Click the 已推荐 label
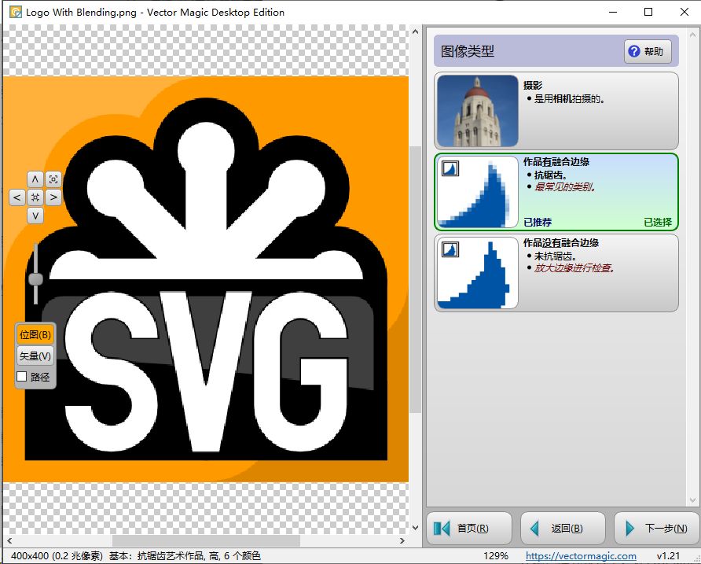701x564 pixels. [x=538, y=222]
